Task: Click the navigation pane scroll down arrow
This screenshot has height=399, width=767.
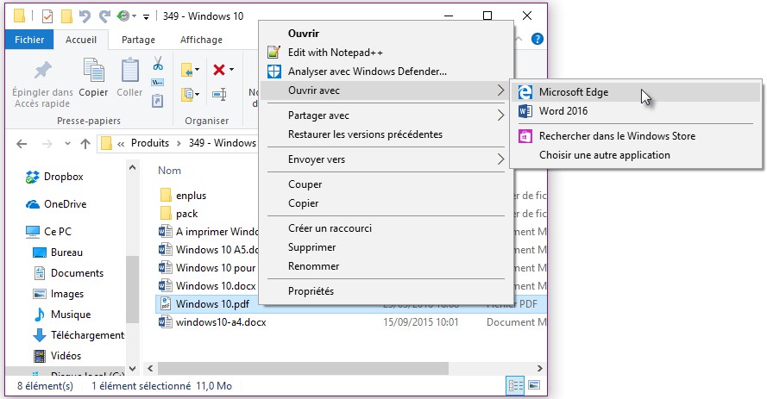Action: click(x=133, y=369)
